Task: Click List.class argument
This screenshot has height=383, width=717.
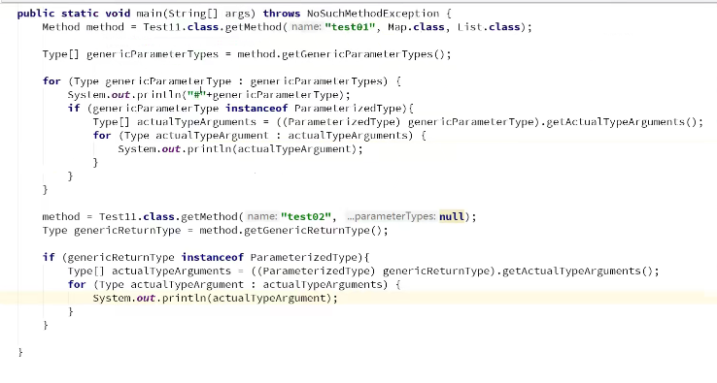Action: pos(489,27)
